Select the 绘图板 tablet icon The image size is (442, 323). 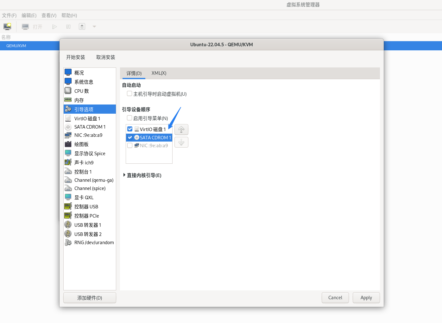68,144
